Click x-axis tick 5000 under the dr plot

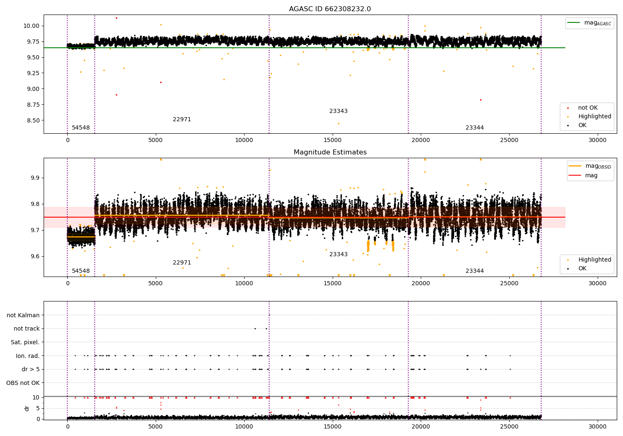pyautogui.click(x=156, y=426)
